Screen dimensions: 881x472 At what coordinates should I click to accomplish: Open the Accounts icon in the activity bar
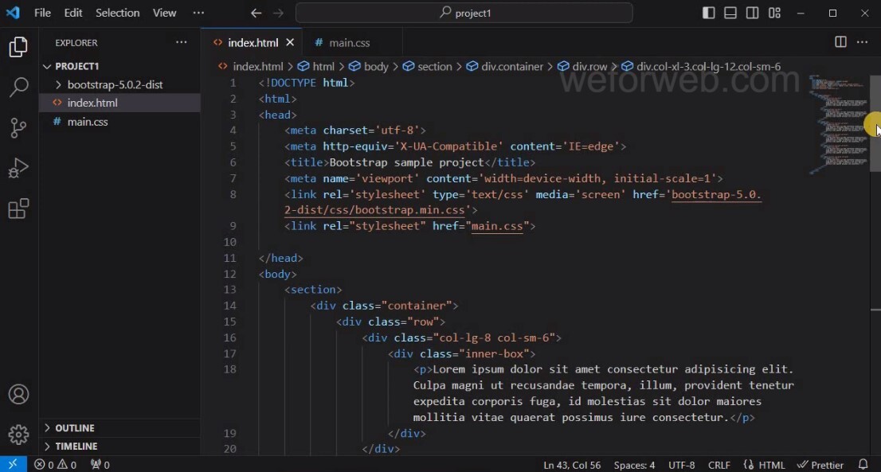(18, 394)
